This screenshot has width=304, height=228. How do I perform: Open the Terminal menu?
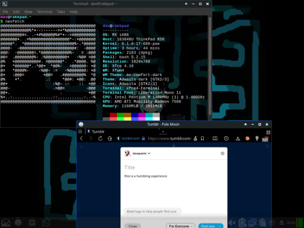pyautogui.click(x=44, y=12)
